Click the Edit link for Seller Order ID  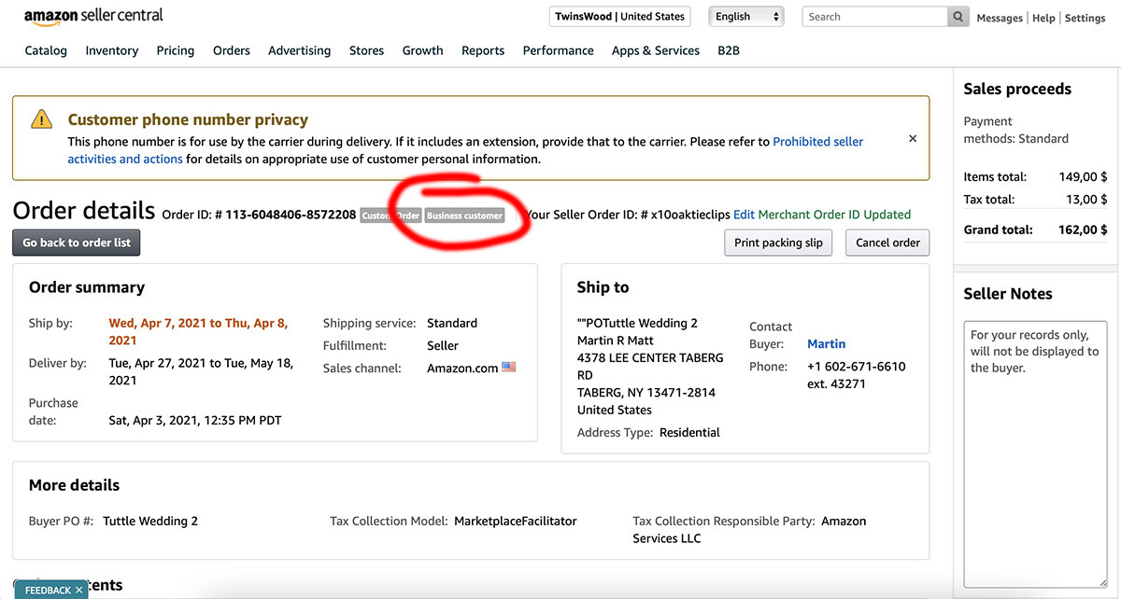pyautogui.click(x=744, y=215)
